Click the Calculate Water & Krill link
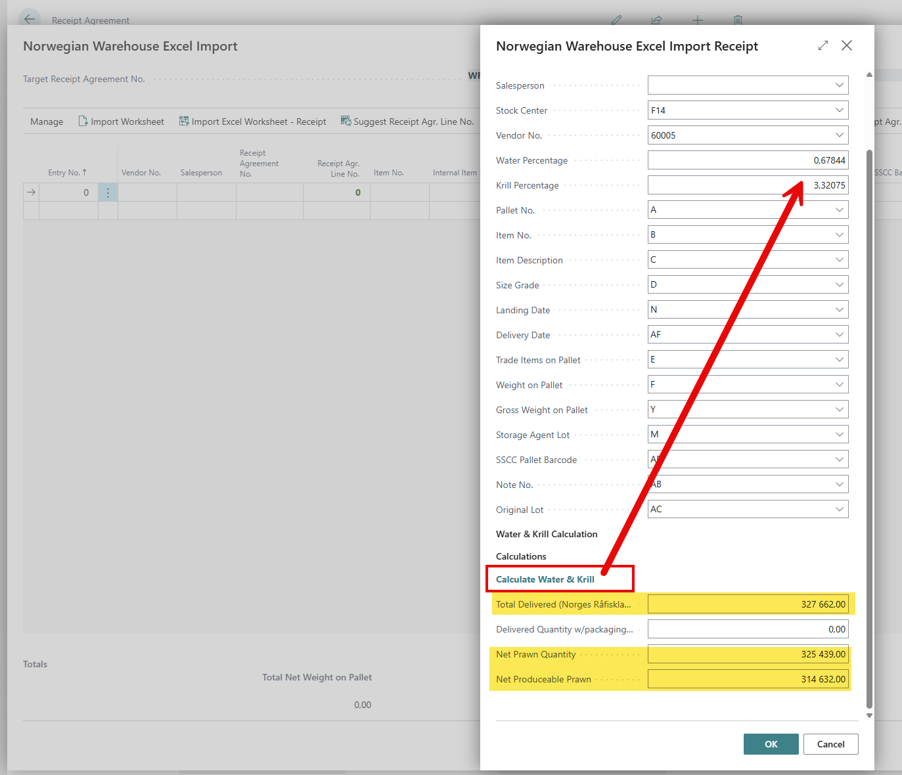This screenshot has width=902, height=775. (545, 579)
